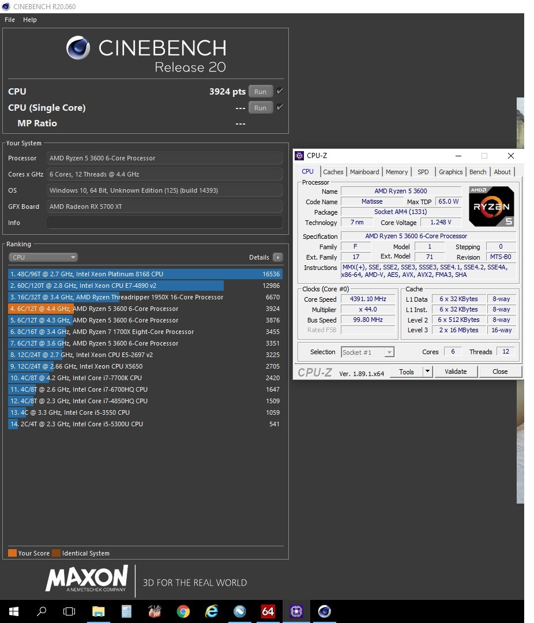Click the Core Voltage value 1.248 V

(441, 222)
